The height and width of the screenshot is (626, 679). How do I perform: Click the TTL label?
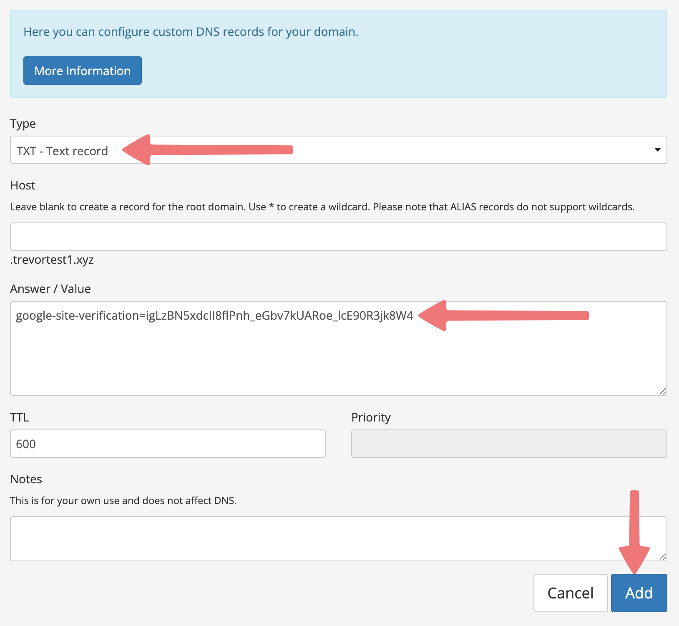click(x=20, y=417)
